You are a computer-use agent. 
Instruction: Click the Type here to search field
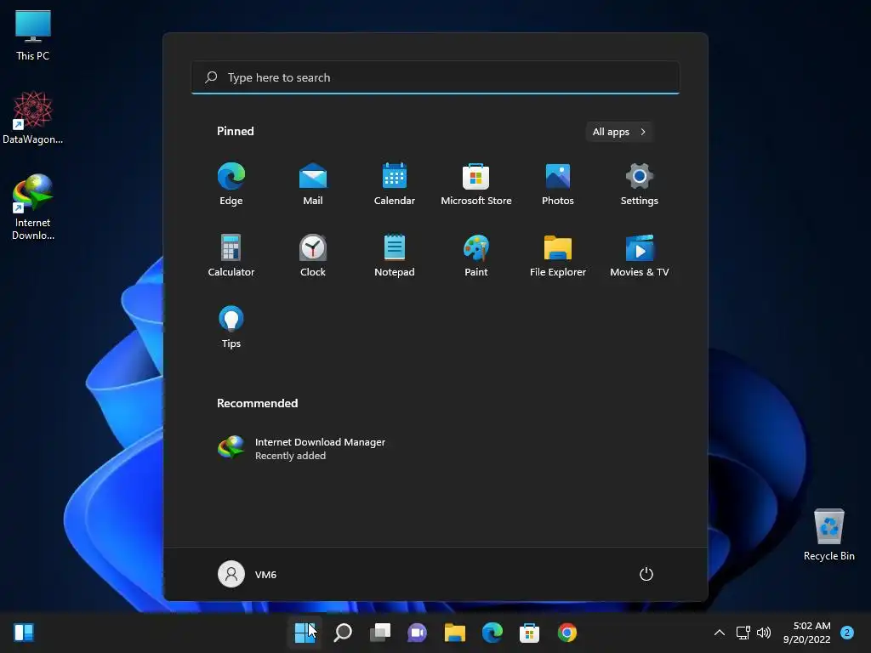435,77
